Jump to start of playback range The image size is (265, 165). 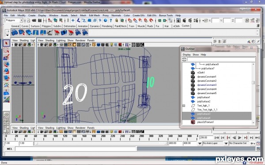click(x=217, y=138)
